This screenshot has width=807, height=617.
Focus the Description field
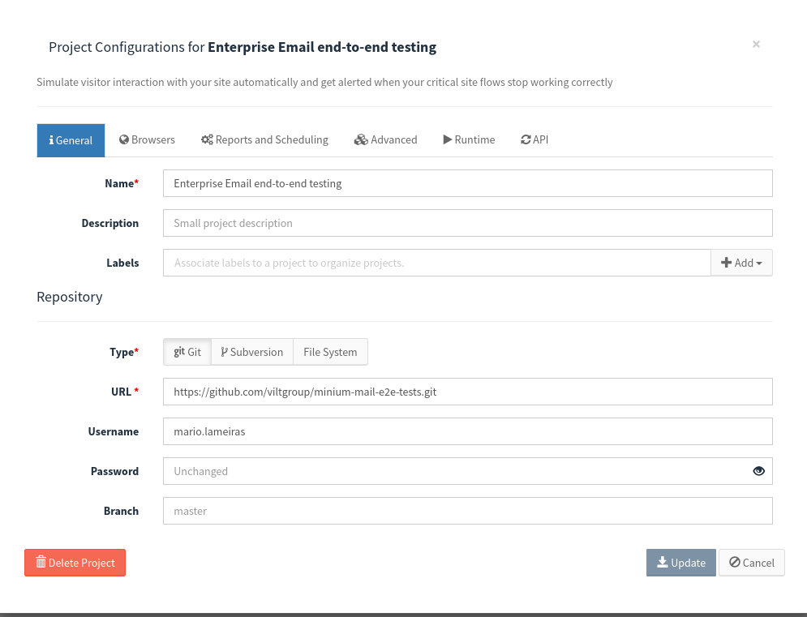pyautogui.click(x=467, y=223)
